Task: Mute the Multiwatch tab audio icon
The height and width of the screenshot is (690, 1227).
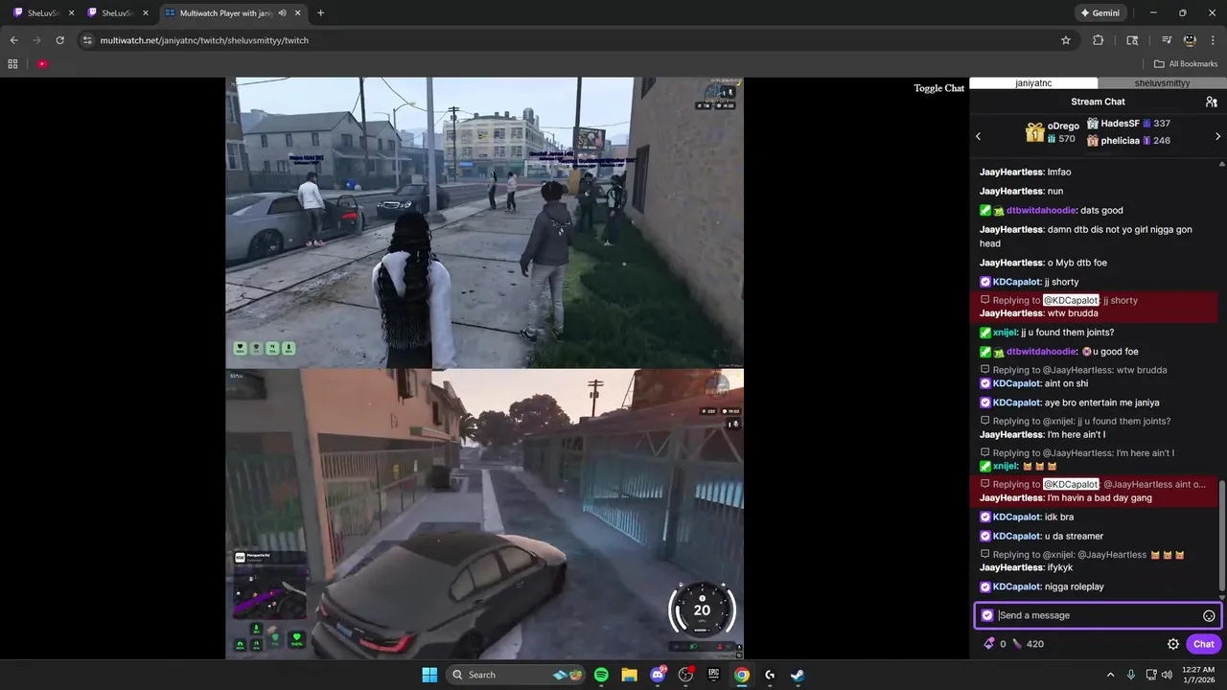Action: click(x=282, y=12)
